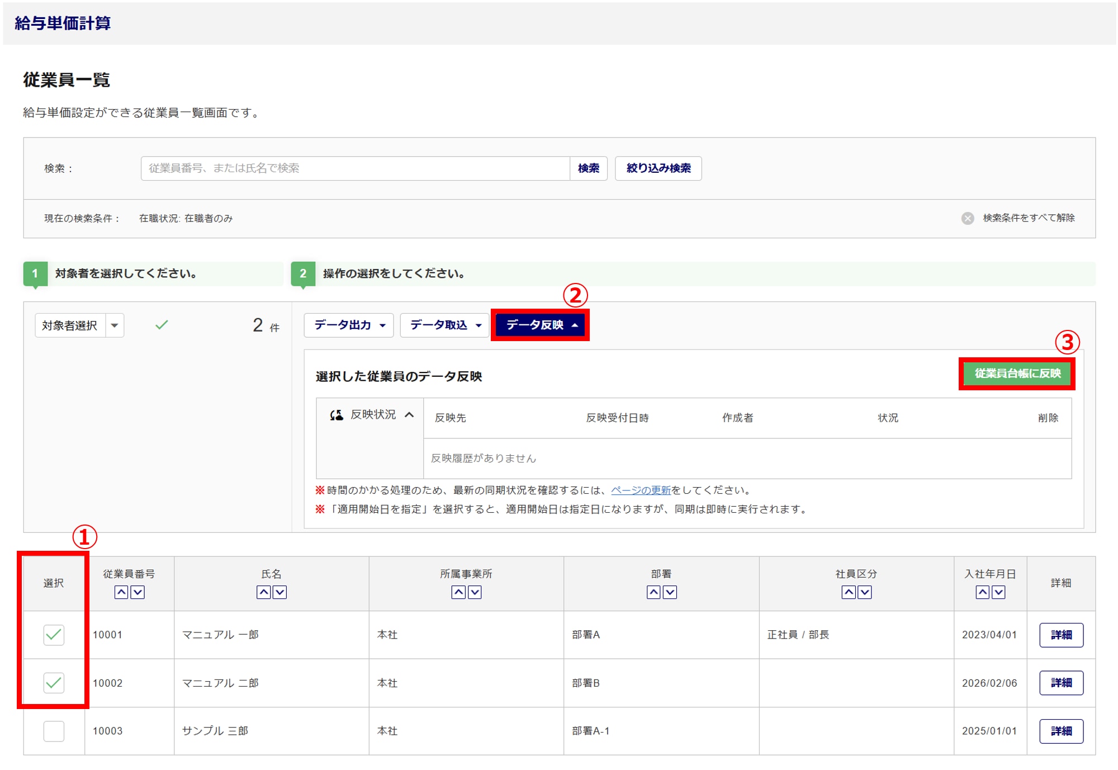Sort 部署 column descending
This screenshot has width=1118, height=770.
[x=670, y=592]
